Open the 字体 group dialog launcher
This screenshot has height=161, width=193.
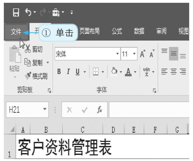(x=154, y=90)
